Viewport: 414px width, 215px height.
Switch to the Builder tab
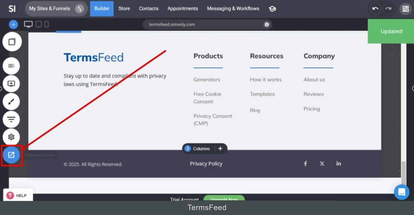coord(102,9)
